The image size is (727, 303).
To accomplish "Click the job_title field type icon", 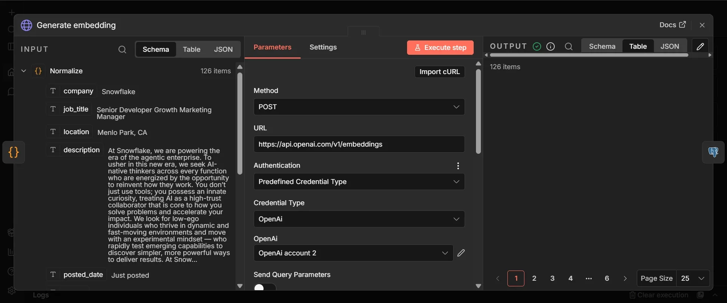I will coord(53,109).
